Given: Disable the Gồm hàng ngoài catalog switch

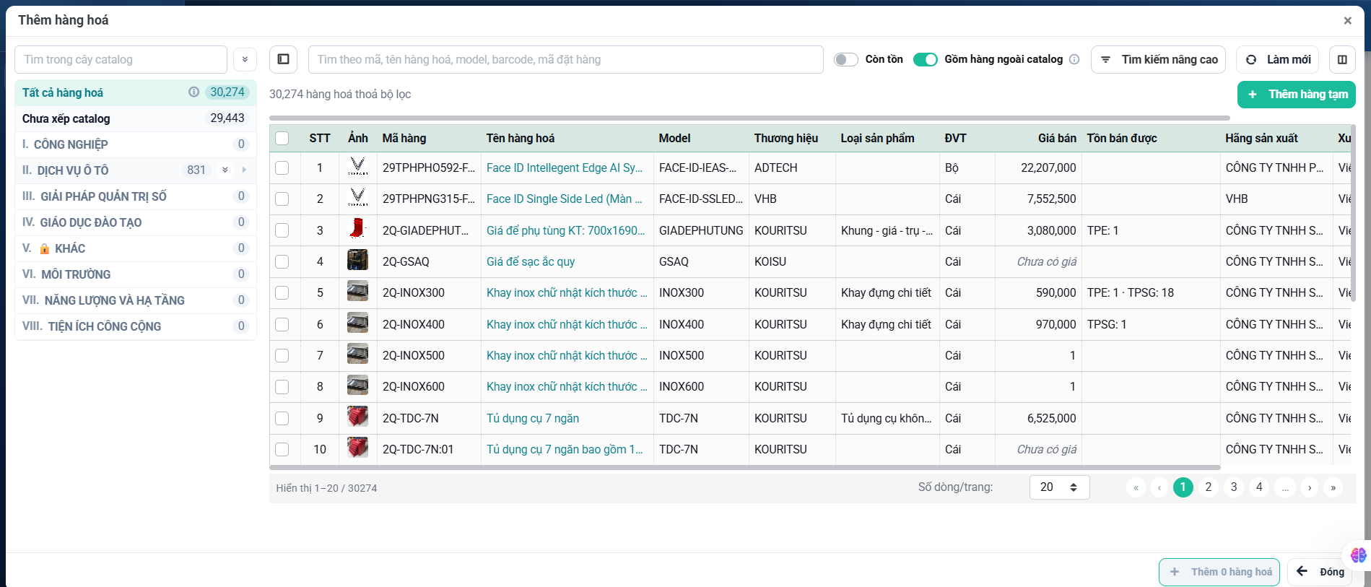Looking at the screenshot, I should [x=925, y=59].
